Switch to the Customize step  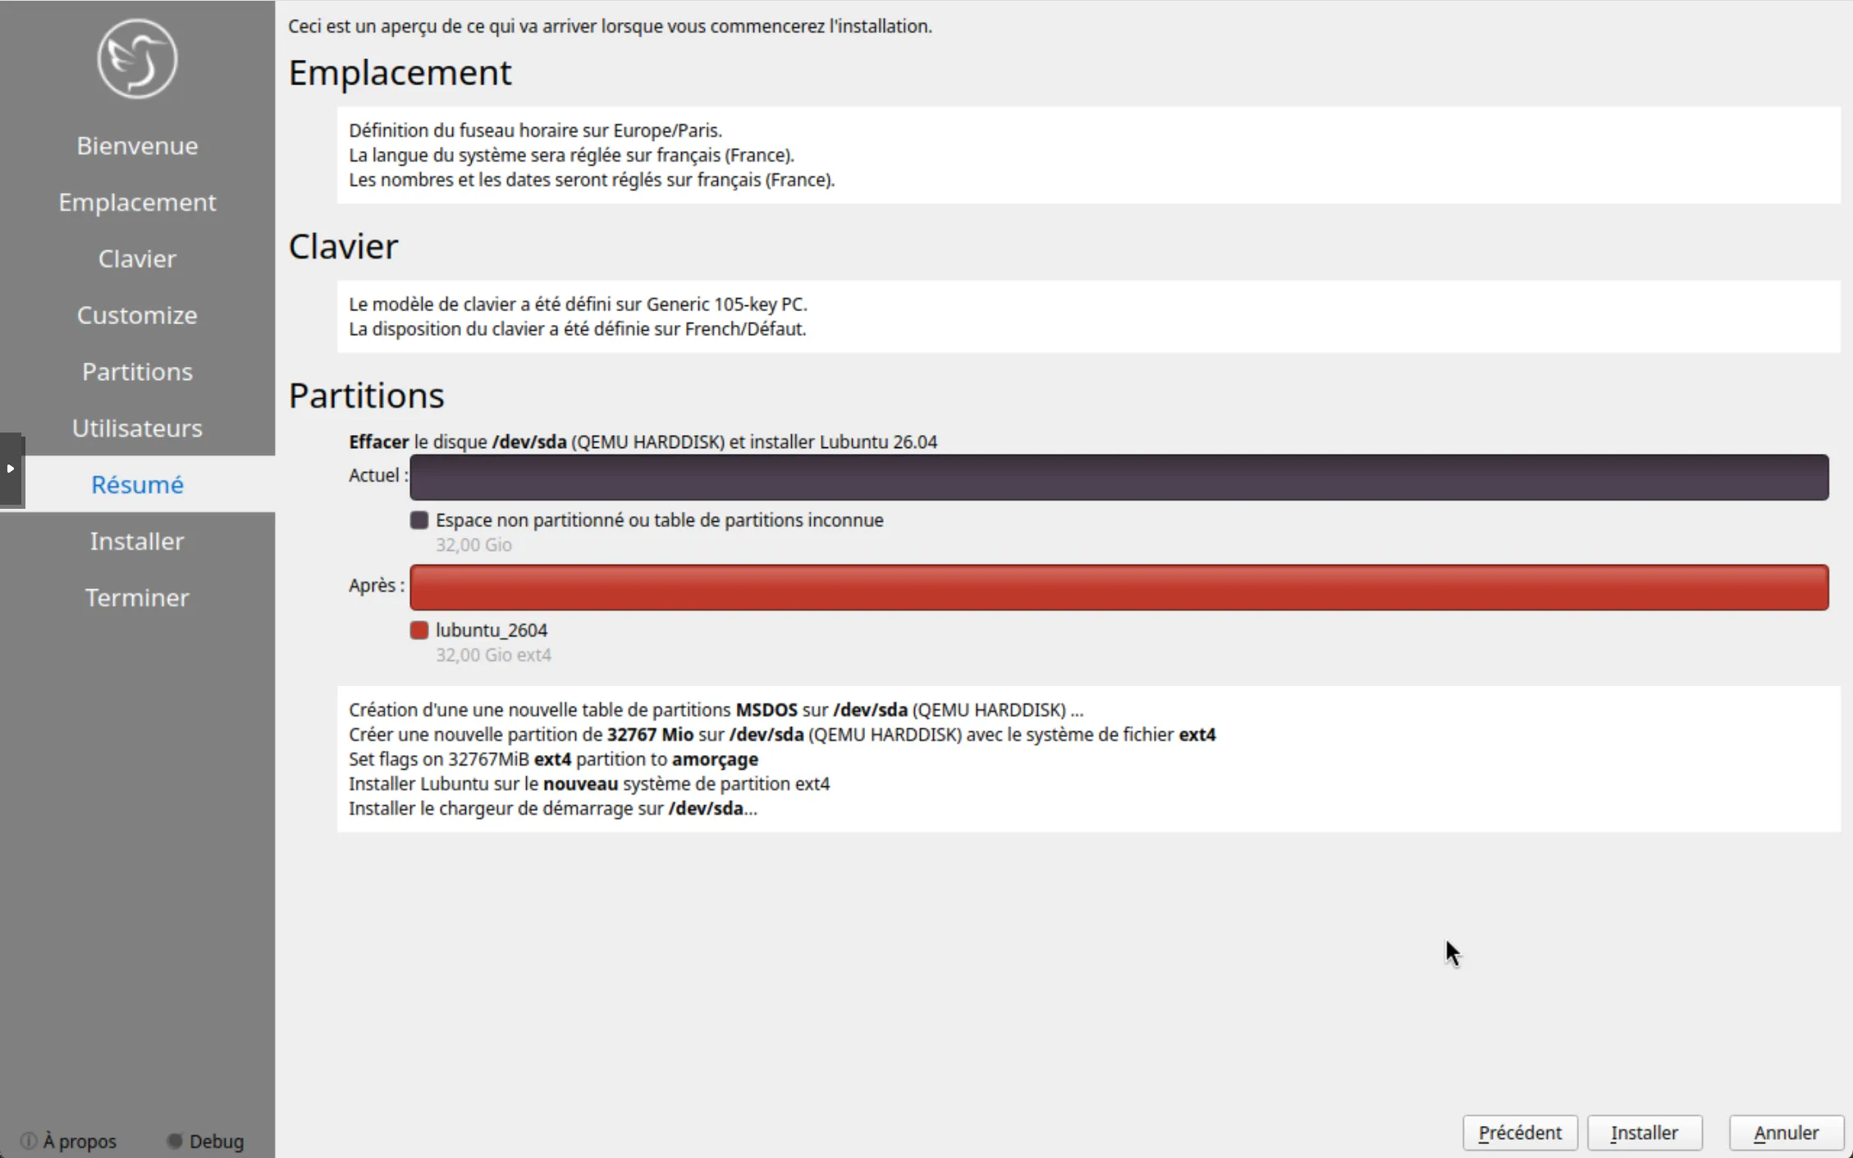click(x=137, y=315)
